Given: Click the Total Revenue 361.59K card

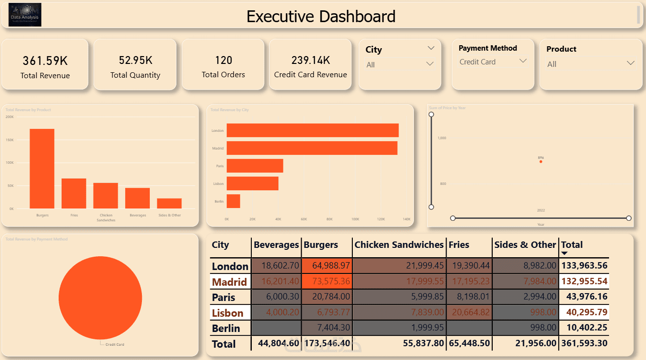Looking at the screenshot, I should coord(45,64).
